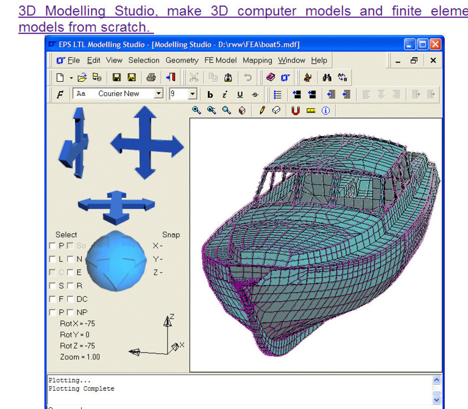The height and width of the screenshot is (409, 468).
Task: Open the File menu
Action: click(73, 60)
